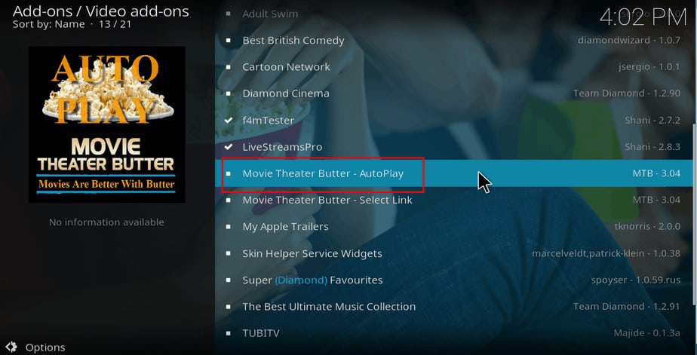Open Movie Theater Butter - Select Link add-on
The image size is (697, 355).
[327, 200]
